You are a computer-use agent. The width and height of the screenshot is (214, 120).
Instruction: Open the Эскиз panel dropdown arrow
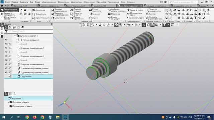47,21
